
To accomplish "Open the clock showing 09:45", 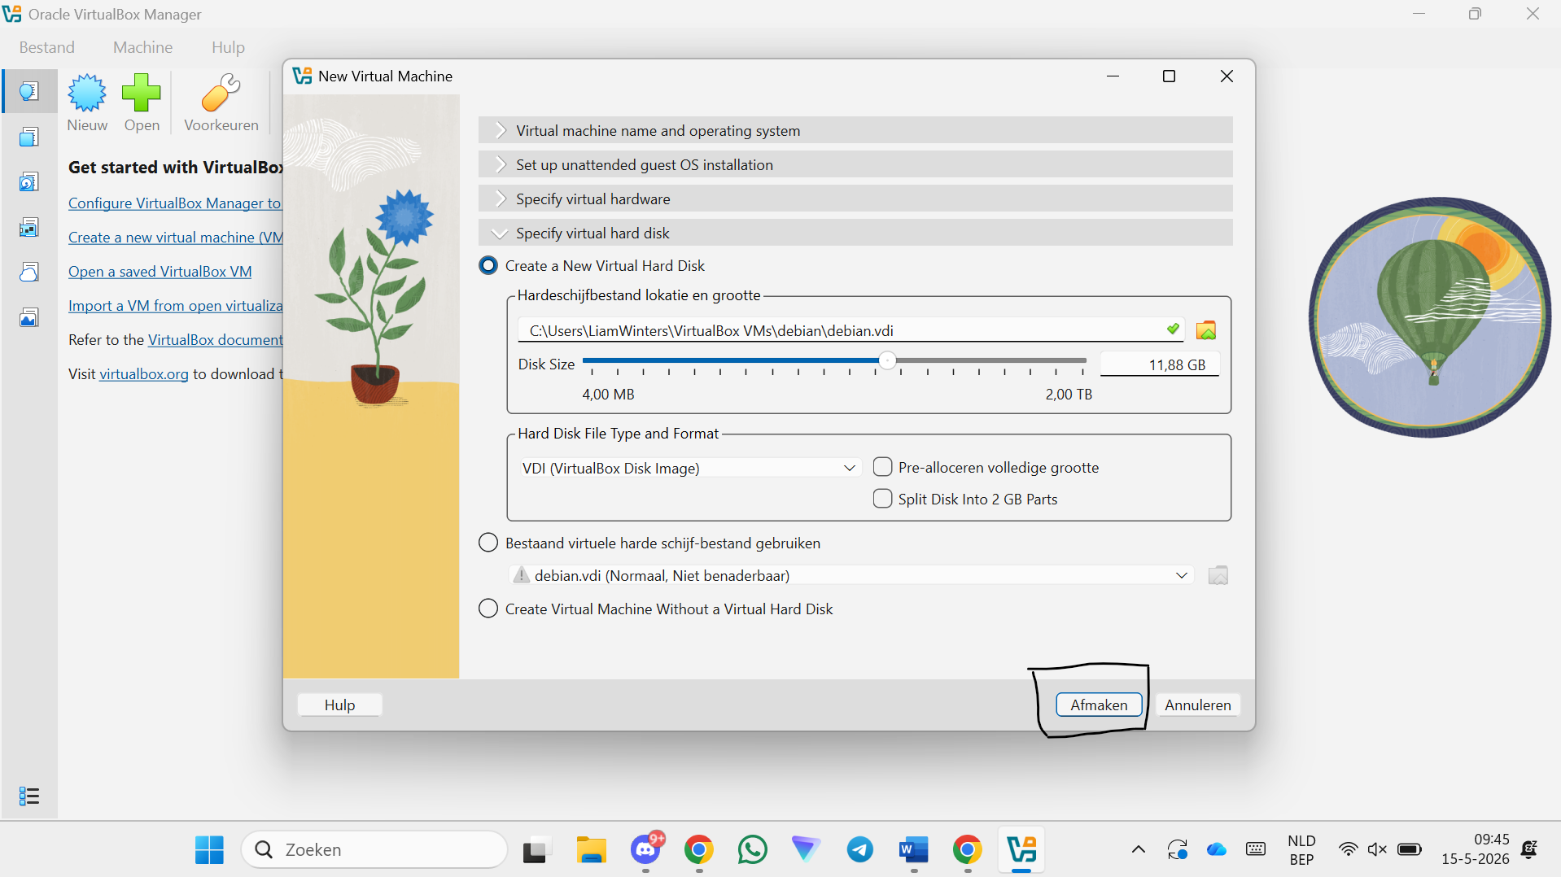I will (1476, 849).
